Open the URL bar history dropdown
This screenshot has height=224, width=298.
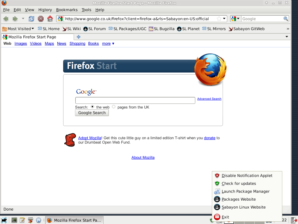pyautogui.click(x=224, y=19)
